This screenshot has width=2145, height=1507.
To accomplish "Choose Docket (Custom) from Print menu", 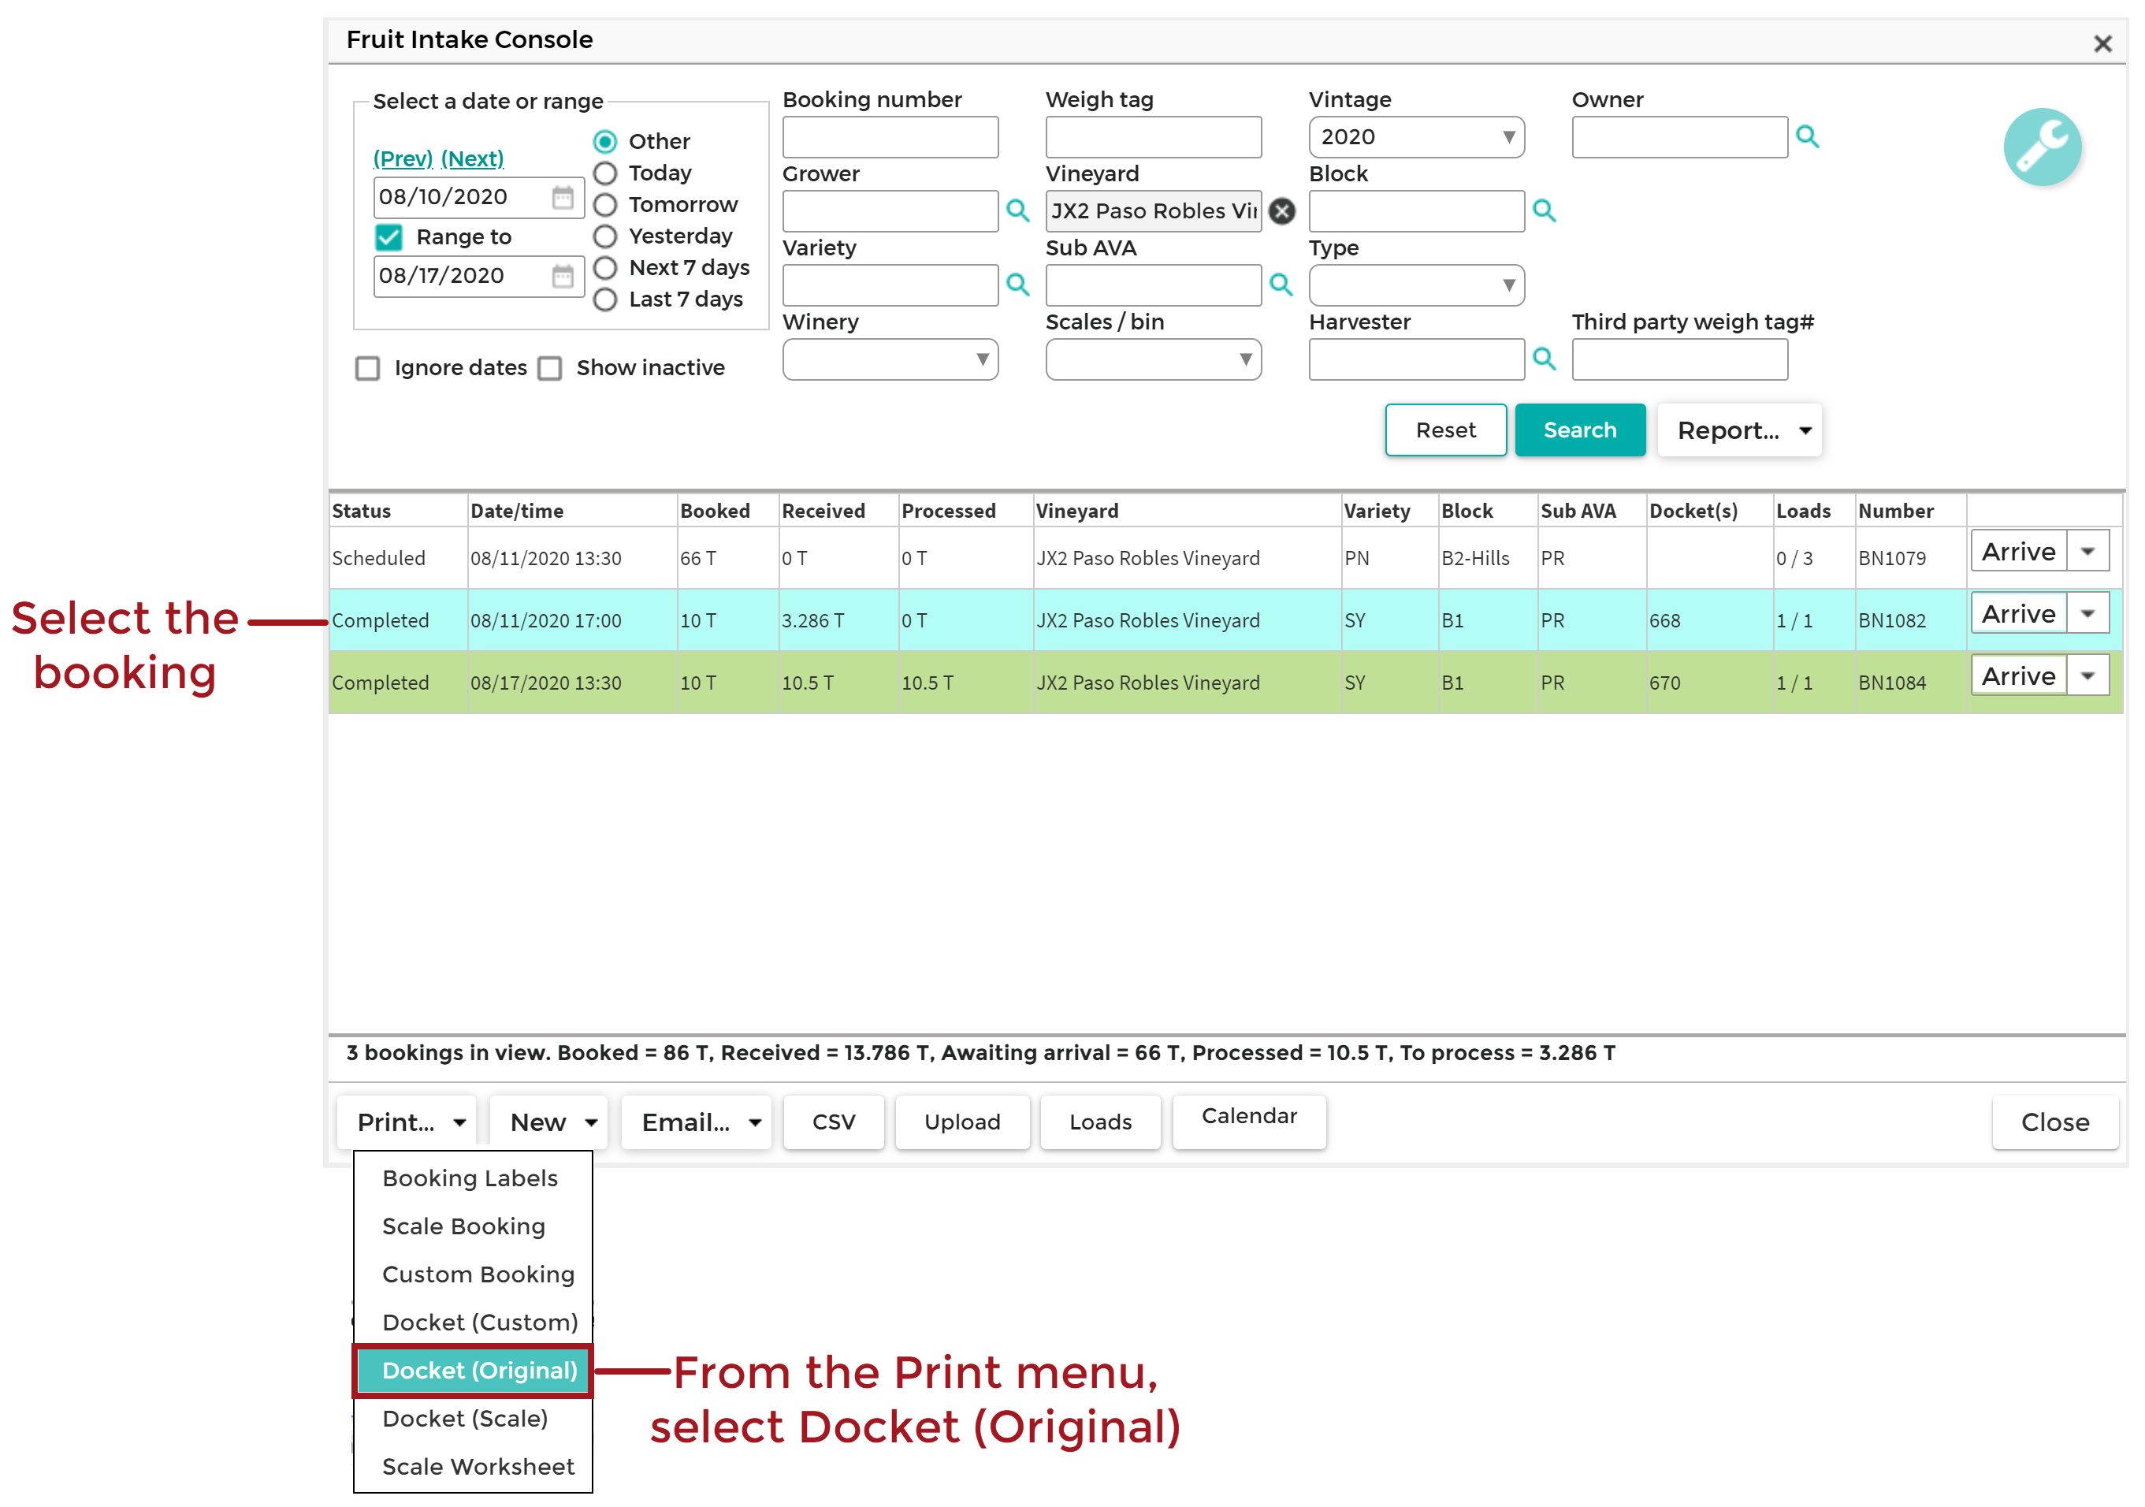I will [x=473, y=1322].
